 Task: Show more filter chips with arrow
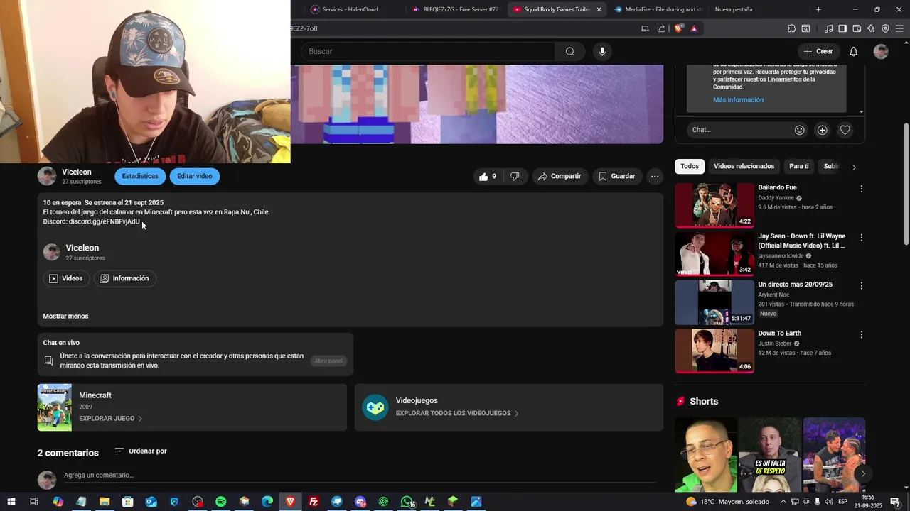(x=854, y=167)
